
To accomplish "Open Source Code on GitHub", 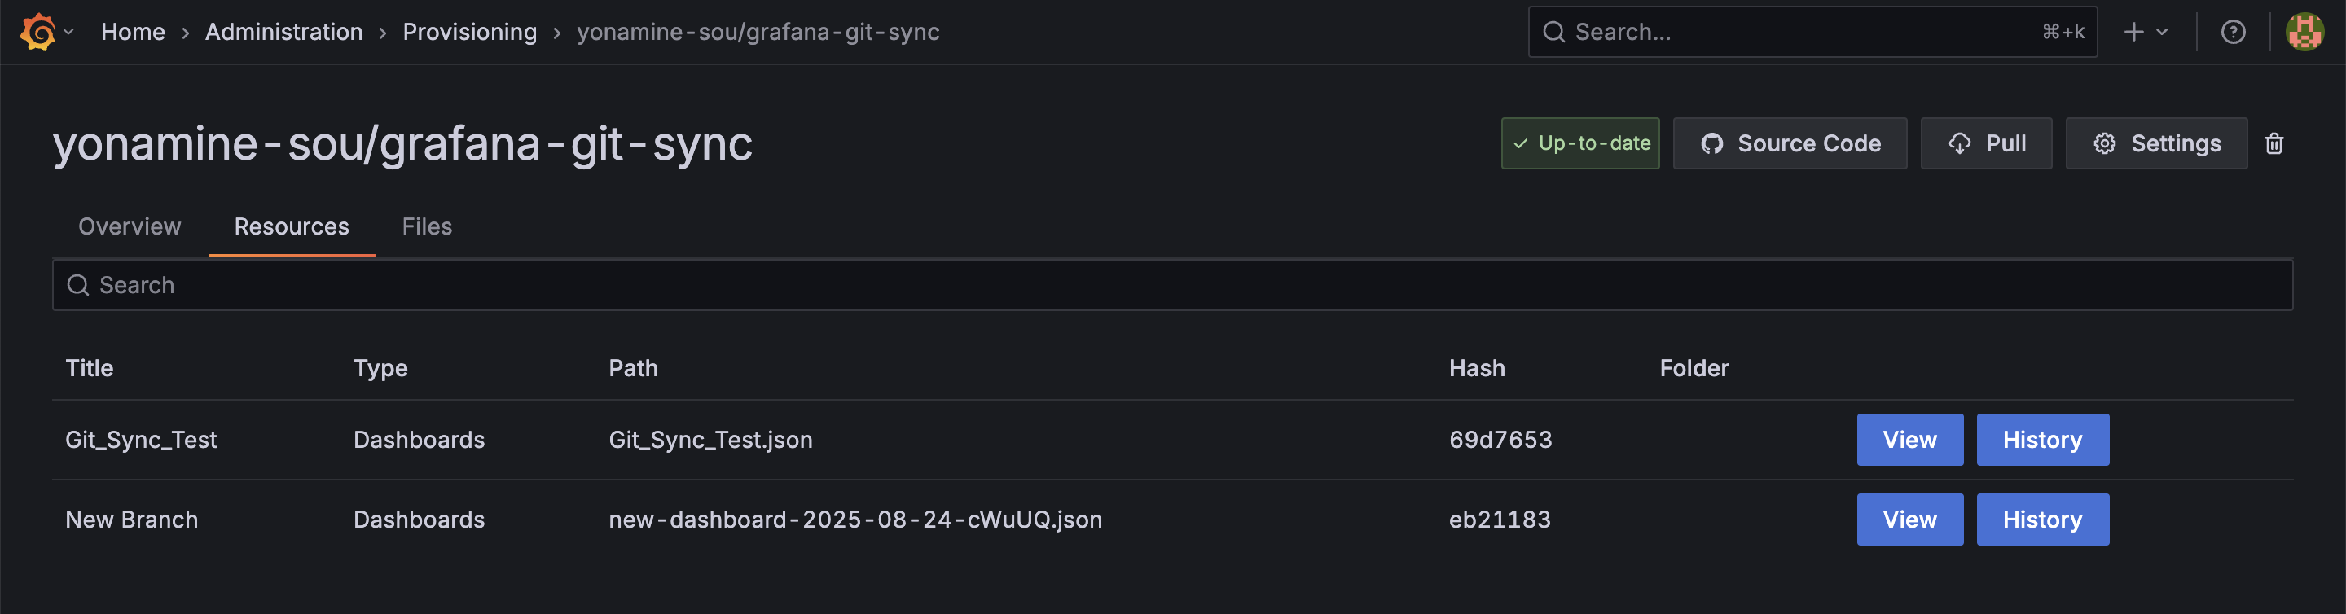I will 1790,143.
